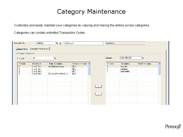Switch to the Category Setup tab

(22, 49)
